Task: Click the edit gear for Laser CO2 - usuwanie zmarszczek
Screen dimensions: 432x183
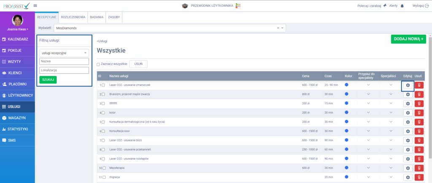Action: (x=408, y=85)
